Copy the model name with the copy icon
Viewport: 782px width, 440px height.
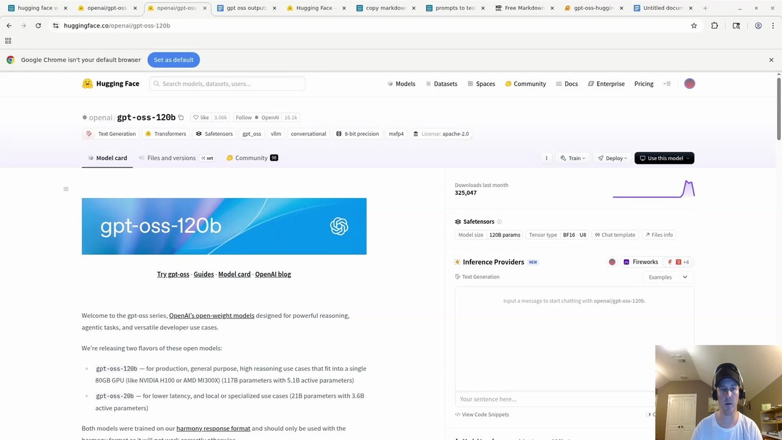click(181, 117)
